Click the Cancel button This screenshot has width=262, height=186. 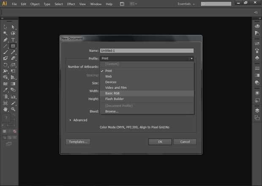click(x=185, y=142)
